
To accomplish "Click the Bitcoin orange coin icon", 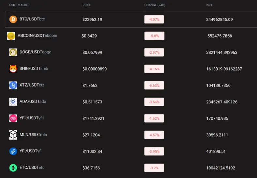I will click(13, 19).
